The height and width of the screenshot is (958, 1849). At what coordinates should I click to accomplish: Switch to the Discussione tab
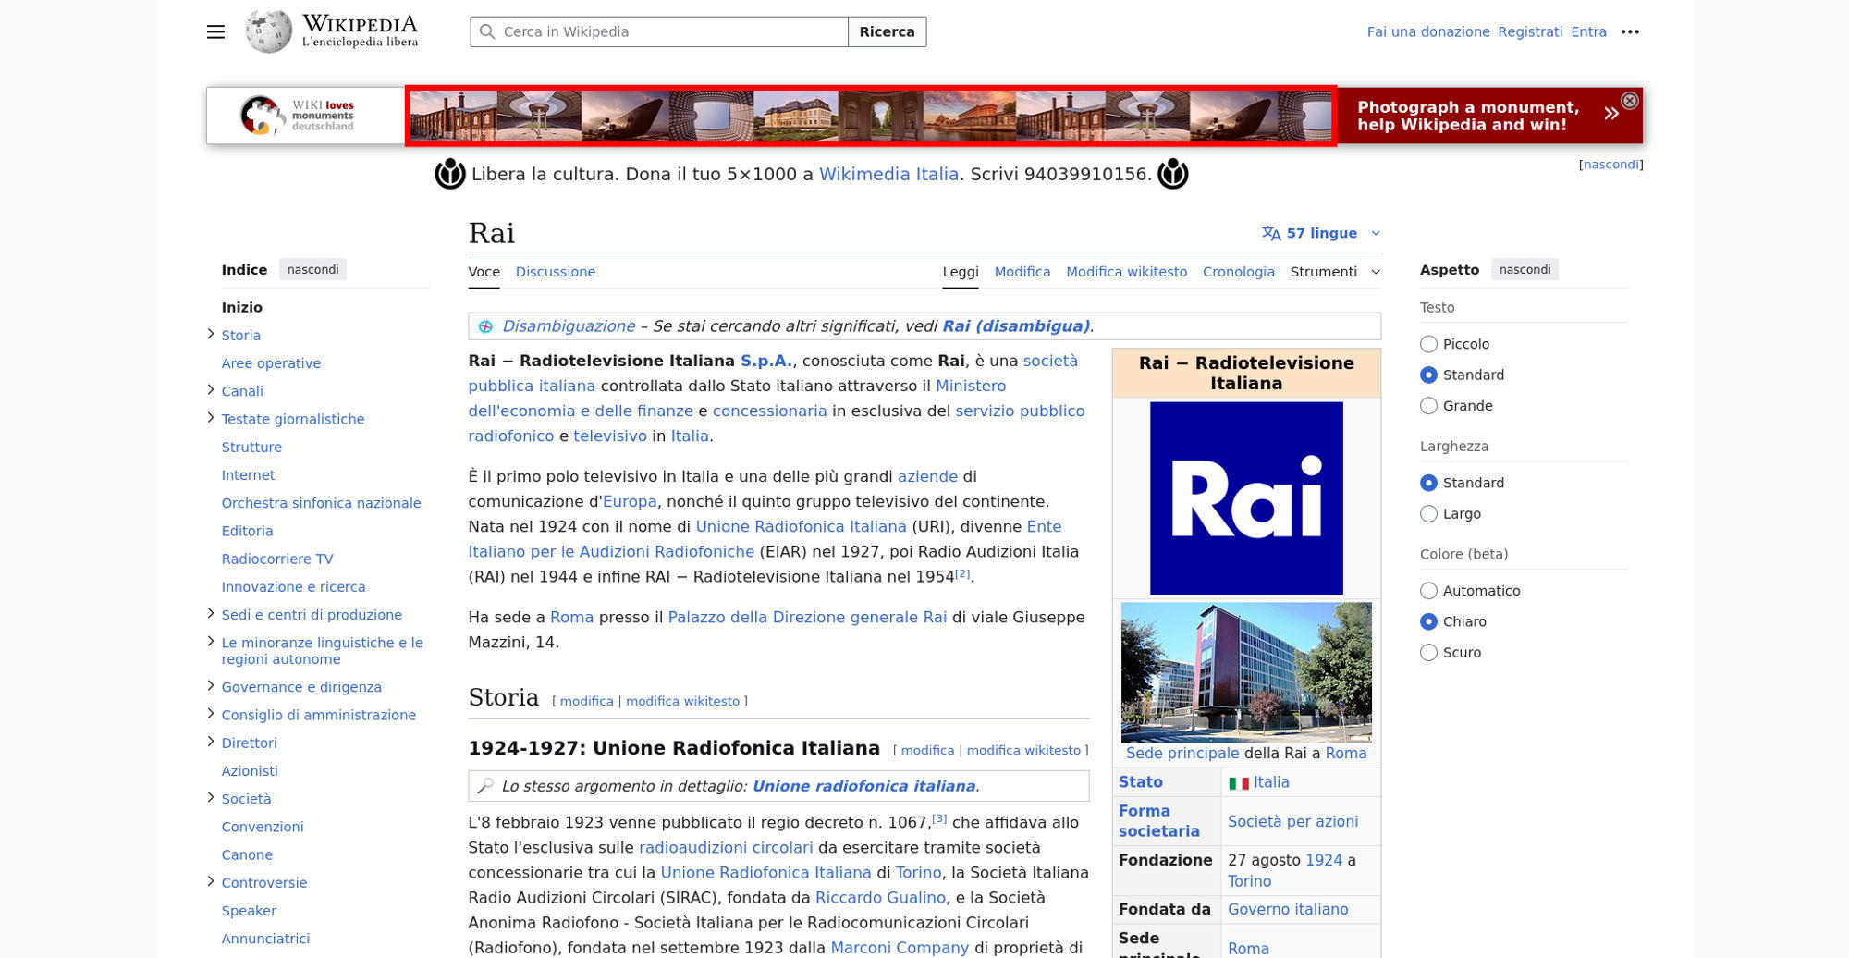(556, 272)
